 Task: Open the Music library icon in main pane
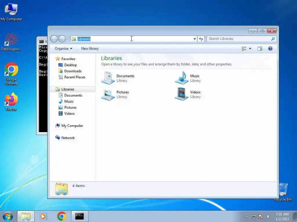[182, 78]
